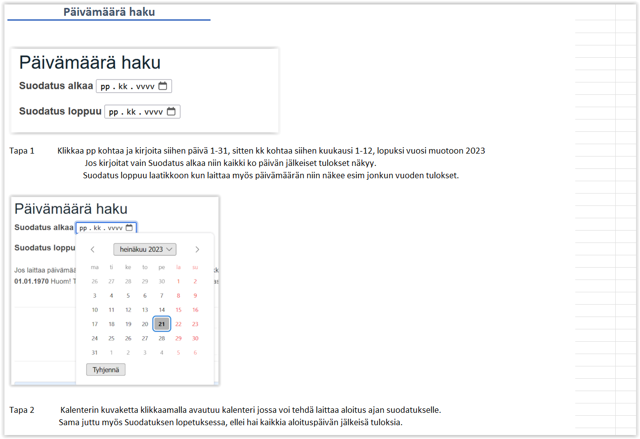Select day 31 in the calendar
This screenshot has width=640, height=439.
tap(95, 353)
